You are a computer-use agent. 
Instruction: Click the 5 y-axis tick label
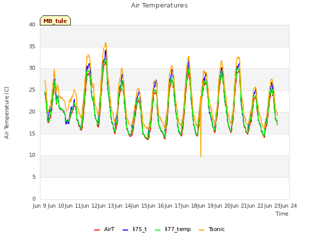(x=34, y=177)
